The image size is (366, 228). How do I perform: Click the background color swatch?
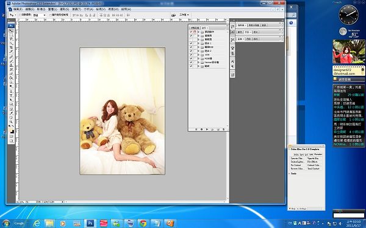tap(12, 132)
